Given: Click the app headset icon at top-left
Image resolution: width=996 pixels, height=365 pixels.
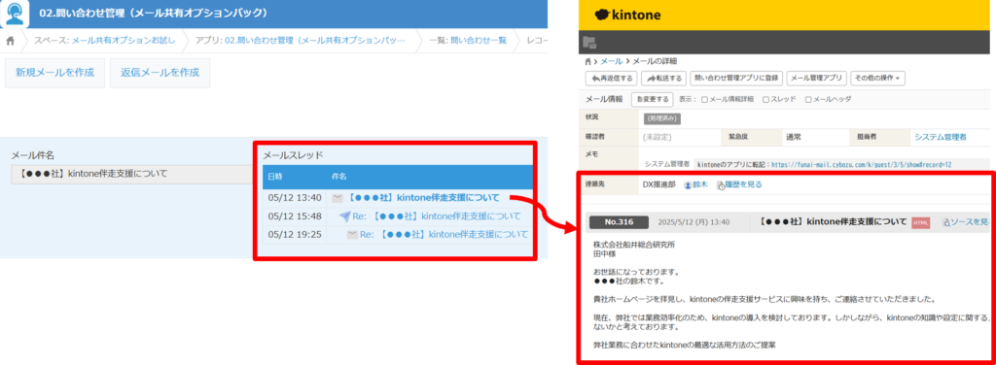Looking at the screenshot, I should (x=14, y=14).
